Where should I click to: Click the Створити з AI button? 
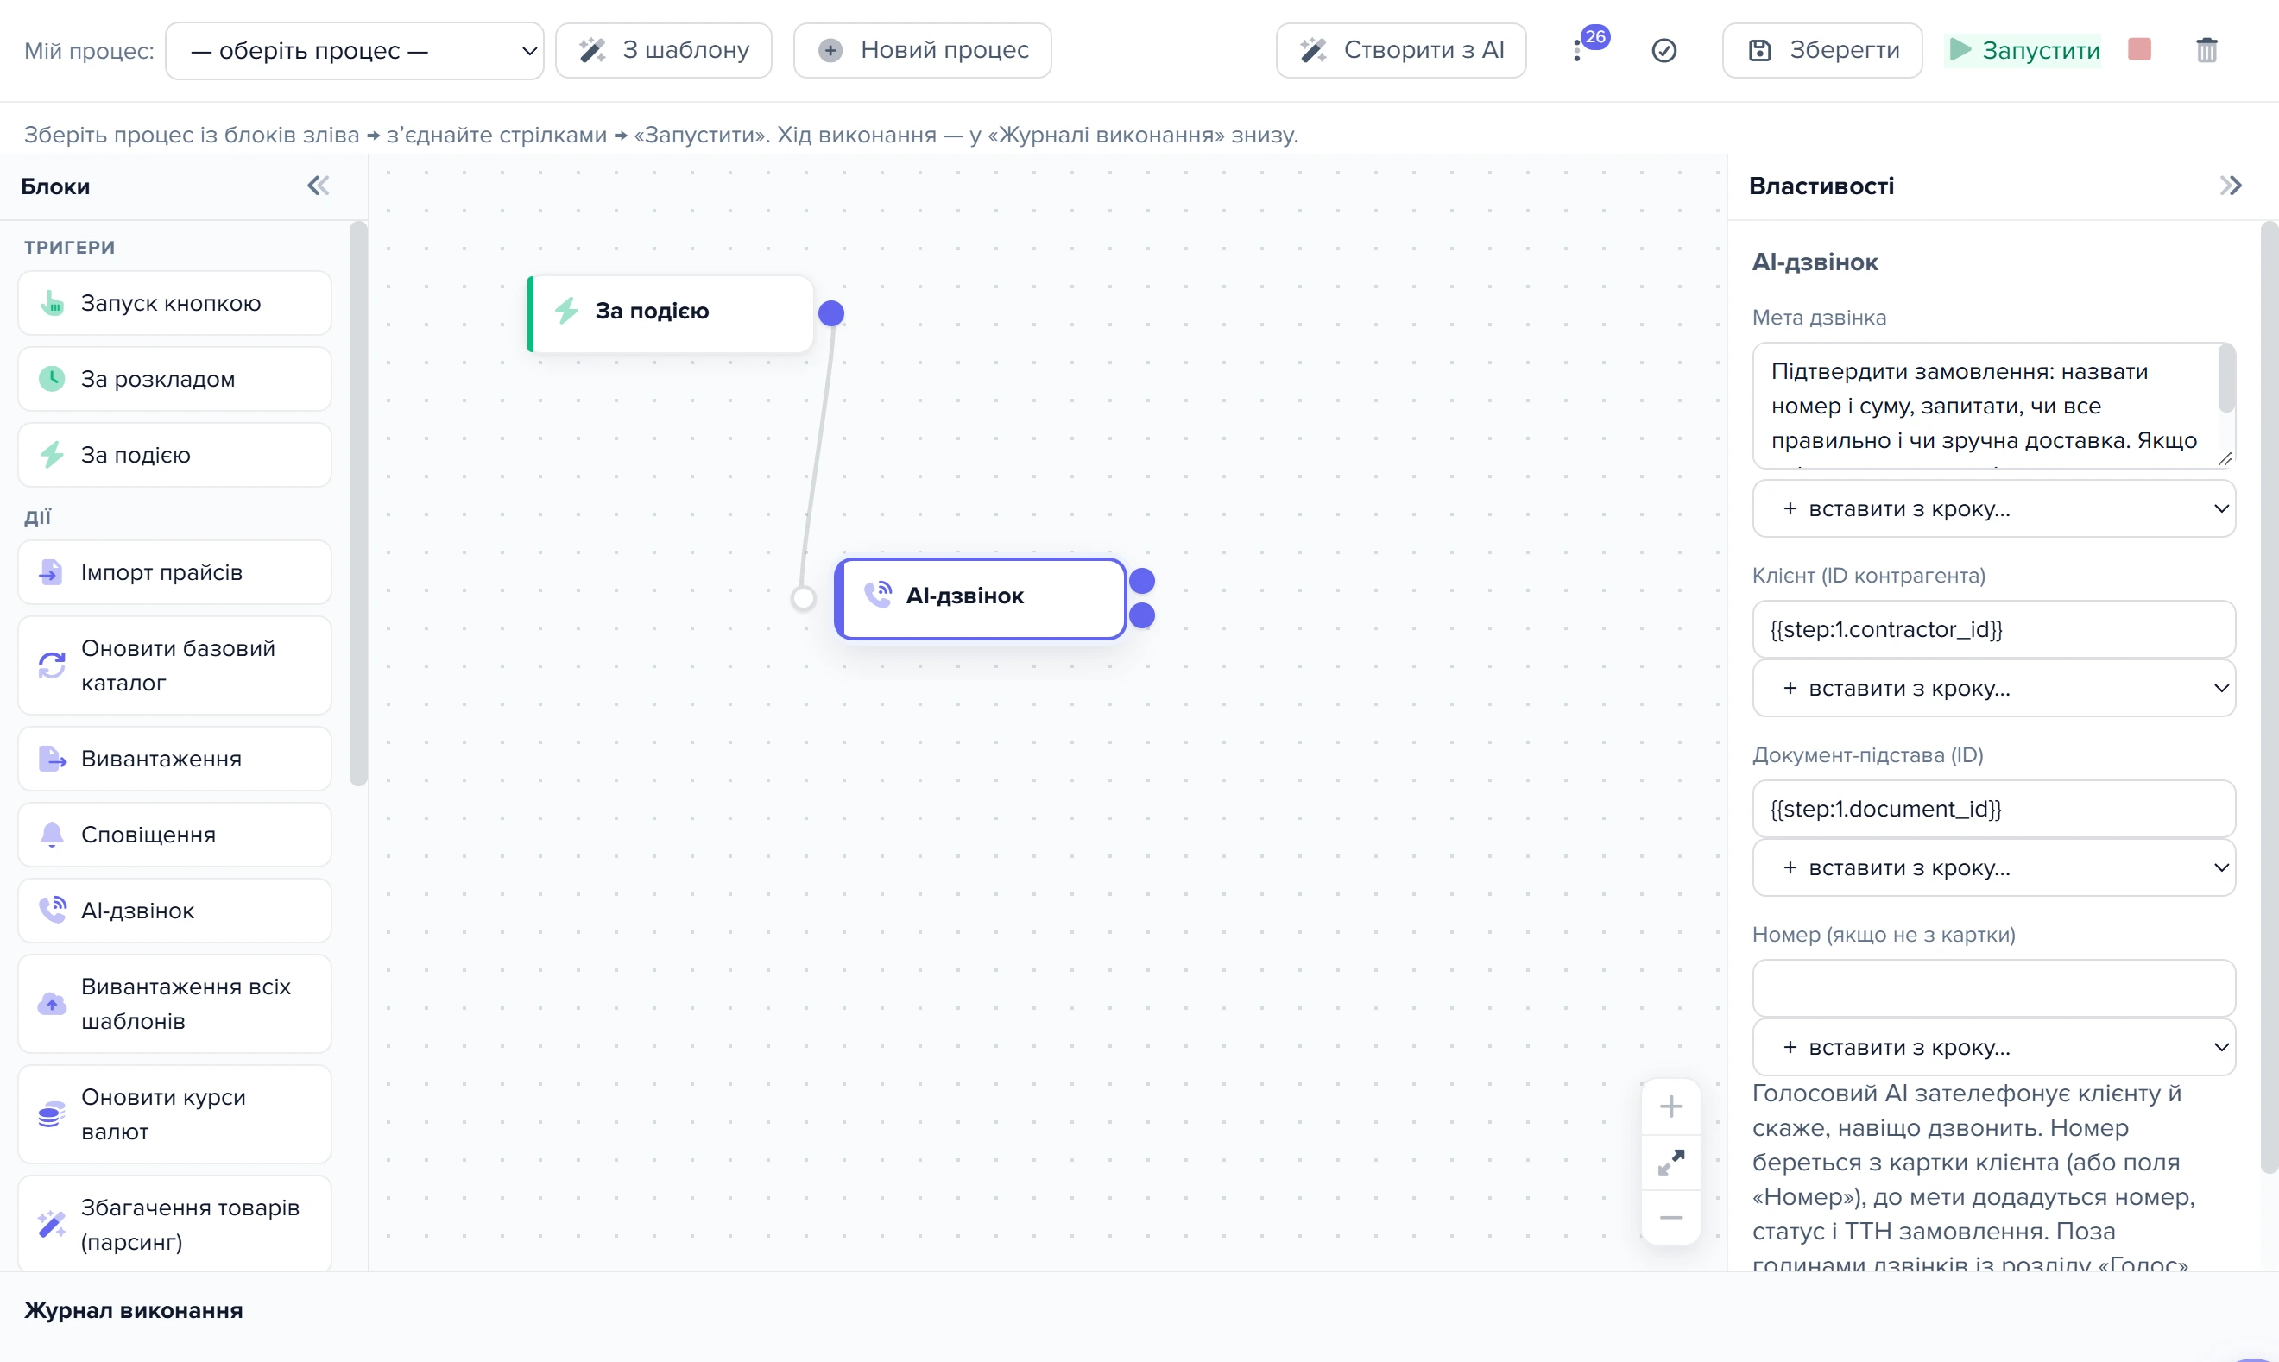(1402, 50)
